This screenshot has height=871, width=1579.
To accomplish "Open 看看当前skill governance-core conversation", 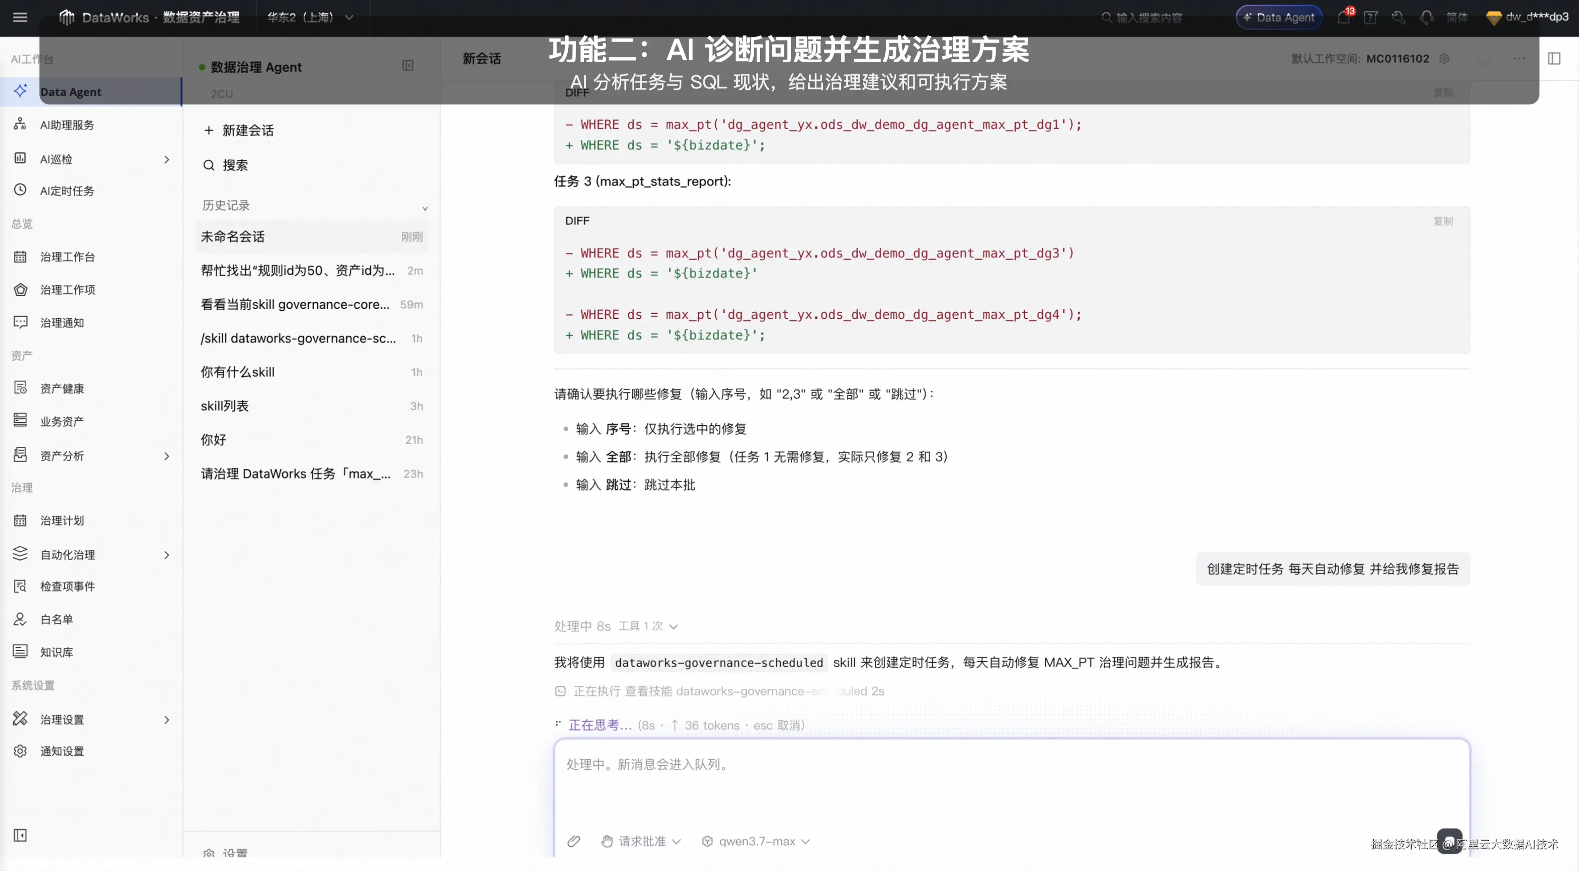I will point(312,305).
